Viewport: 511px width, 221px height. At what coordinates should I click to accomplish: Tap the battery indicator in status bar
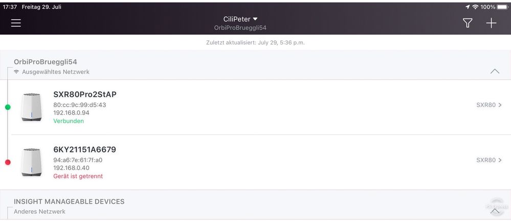pos(502,7)
